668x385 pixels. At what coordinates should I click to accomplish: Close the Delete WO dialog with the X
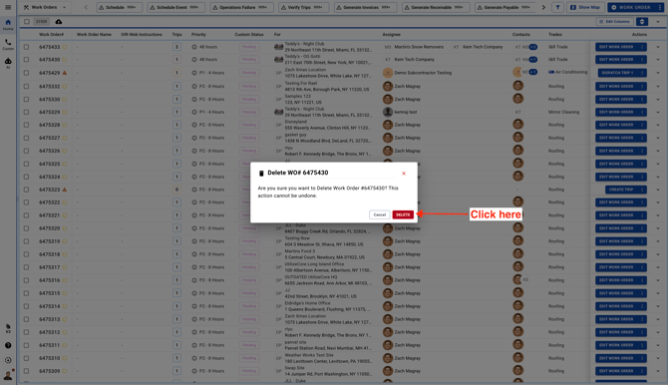pyautogui.click(x=404, y=174)
